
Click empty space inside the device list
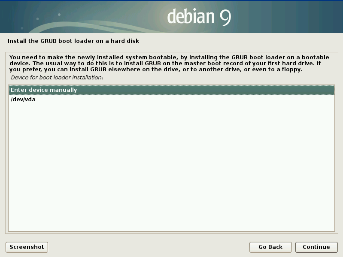pyautogui.click(x=172, y=172)
